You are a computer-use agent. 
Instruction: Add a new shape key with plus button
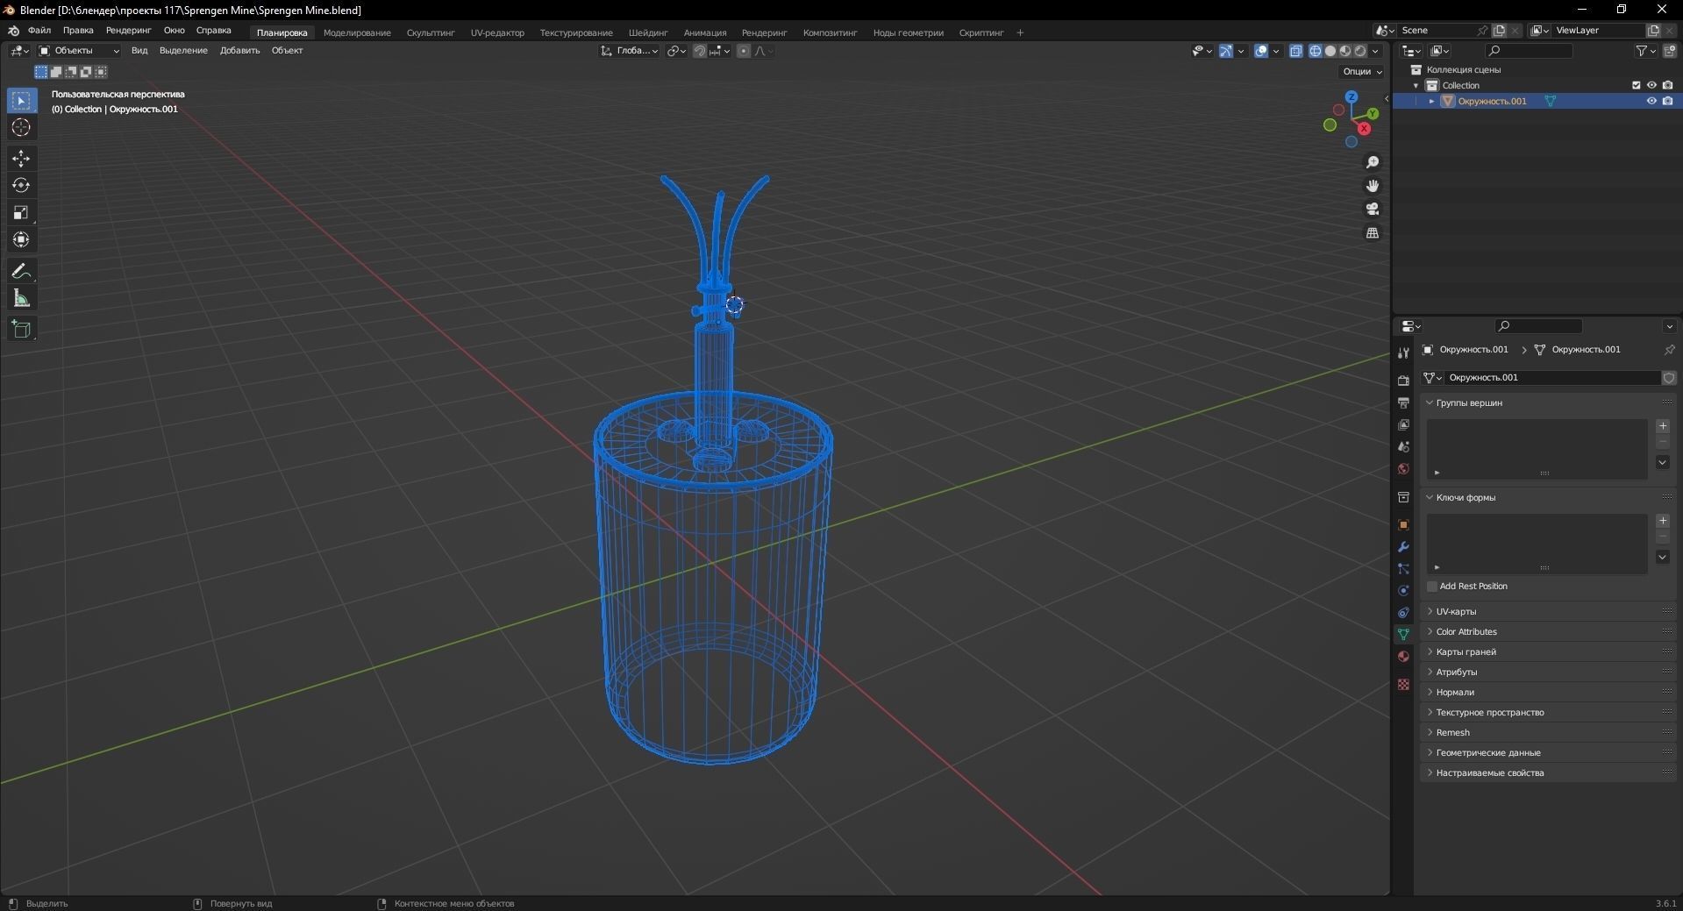tap(1663, 521)
